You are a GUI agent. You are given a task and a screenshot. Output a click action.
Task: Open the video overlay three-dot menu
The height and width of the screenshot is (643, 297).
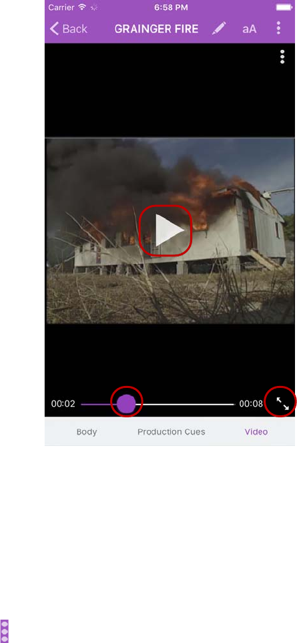point(282,57)
